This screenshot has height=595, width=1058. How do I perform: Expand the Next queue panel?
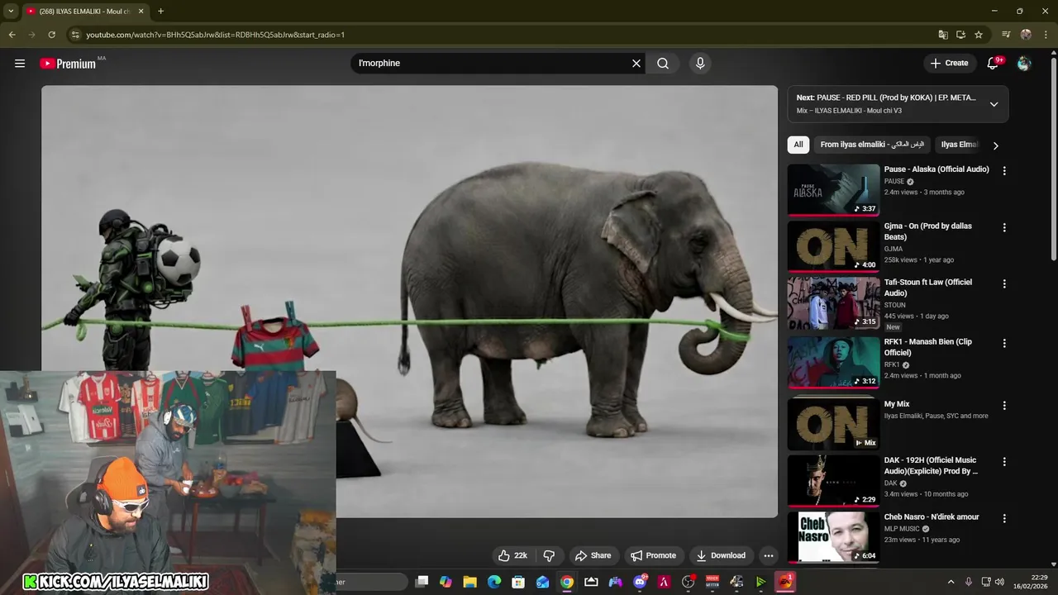994,104
